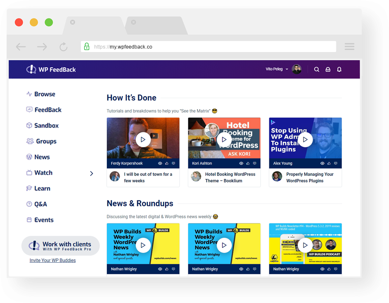Screen dimensions: 389x303
Task: Go to Browse in sidebar
Action: pos(41,94)
